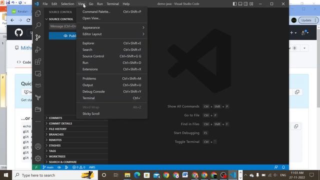Open the Search icon in activity bar

pos(38,25)
